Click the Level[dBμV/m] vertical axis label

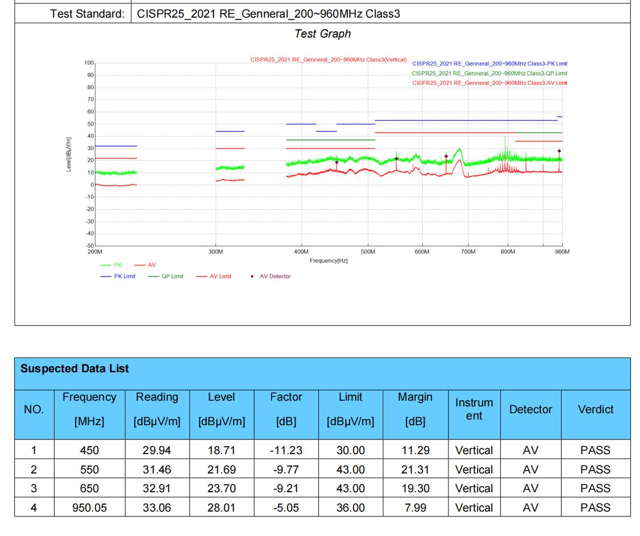pyautogui.click(x=69, y=155)
